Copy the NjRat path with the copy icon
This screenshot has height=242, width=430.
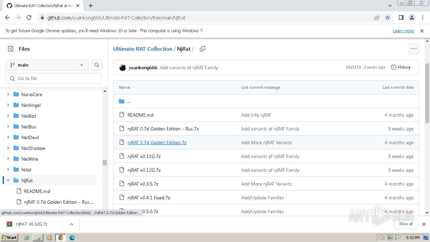(202, 49)
